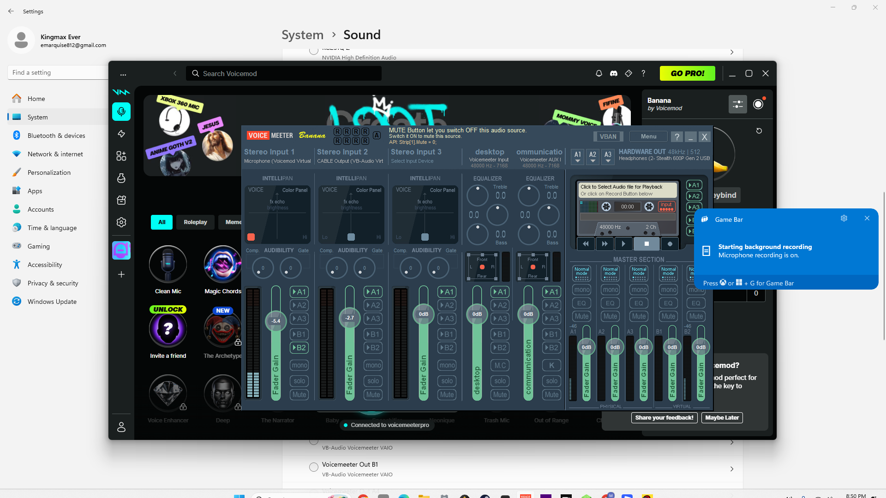886x498 pixels.
Task: Open the Discord icon in Voicemod header
Action: [x=614, y=73]
